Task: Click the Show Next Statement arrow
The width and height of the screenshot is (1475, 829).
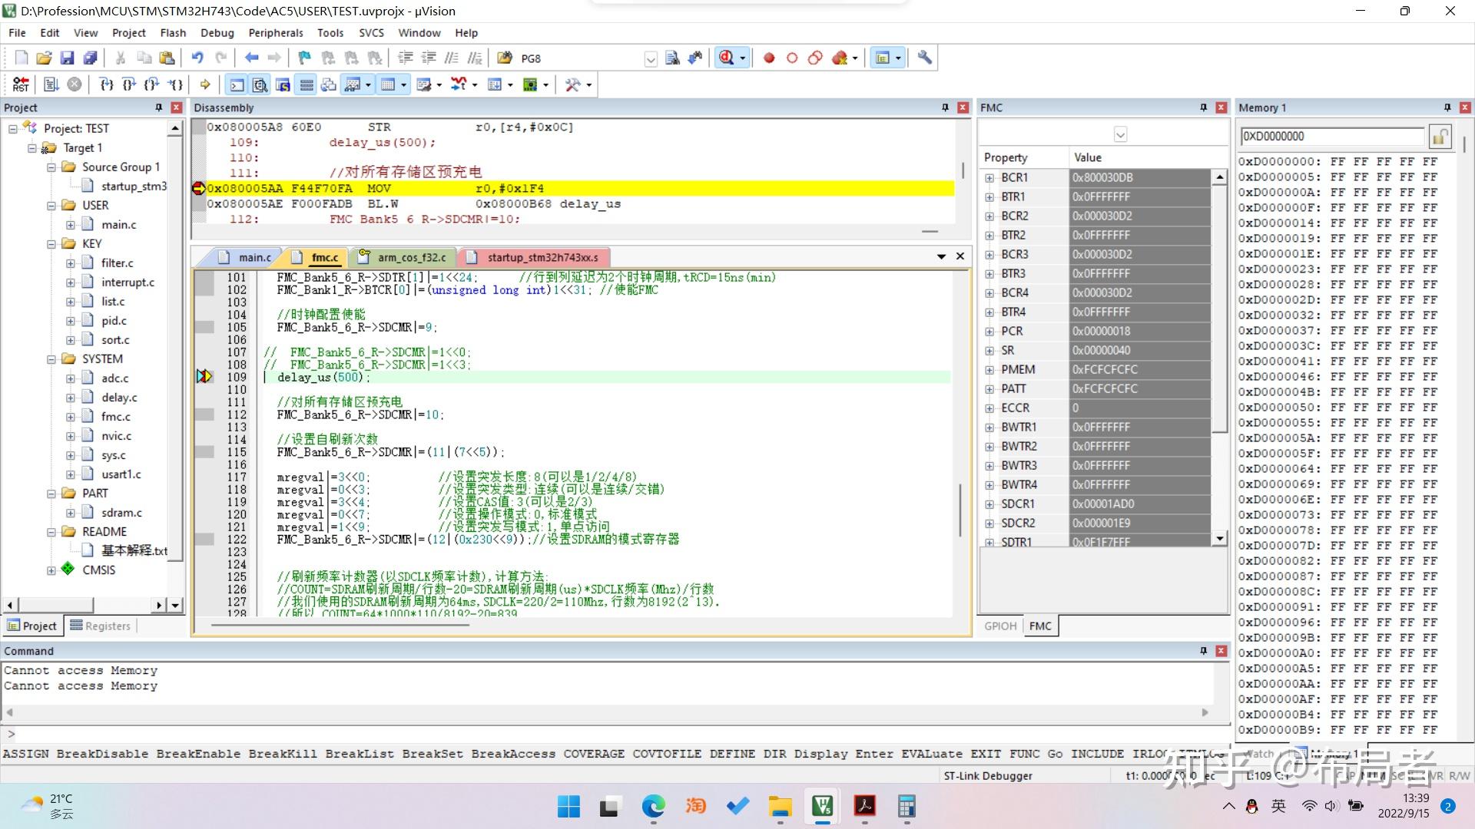Action: [205, 84]
